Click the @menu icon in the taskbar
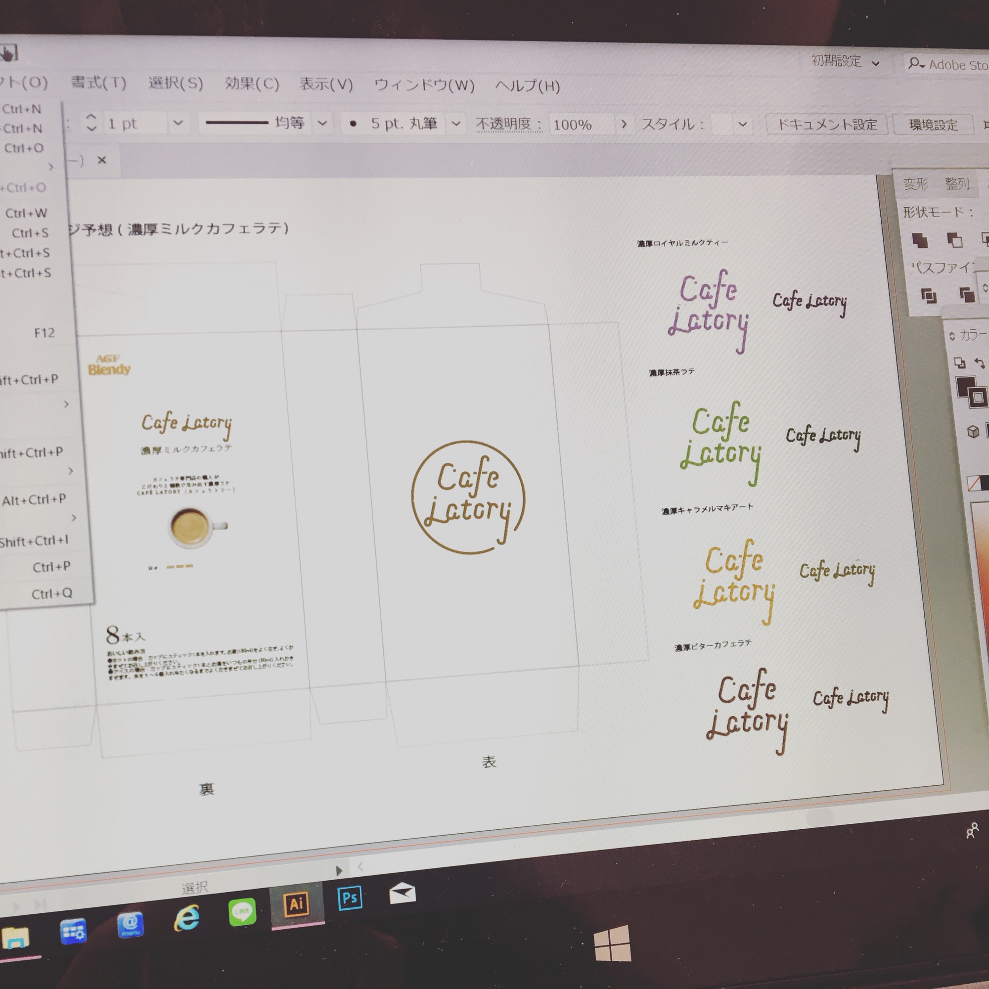This screenshot has width=989, height=989. [131, 925]
